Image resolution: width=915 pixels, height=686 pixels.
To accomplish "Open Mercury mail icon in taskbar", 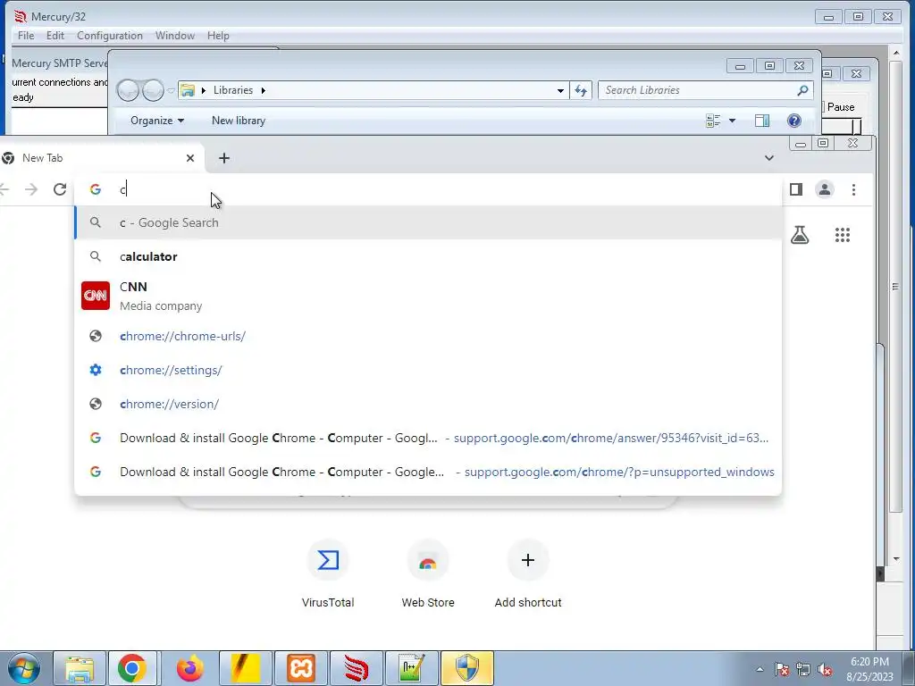I will 357,668.
